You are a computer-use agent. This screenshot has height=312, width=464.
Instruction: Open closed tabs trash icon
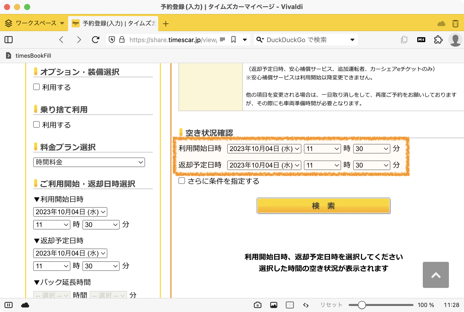(455, 24)
